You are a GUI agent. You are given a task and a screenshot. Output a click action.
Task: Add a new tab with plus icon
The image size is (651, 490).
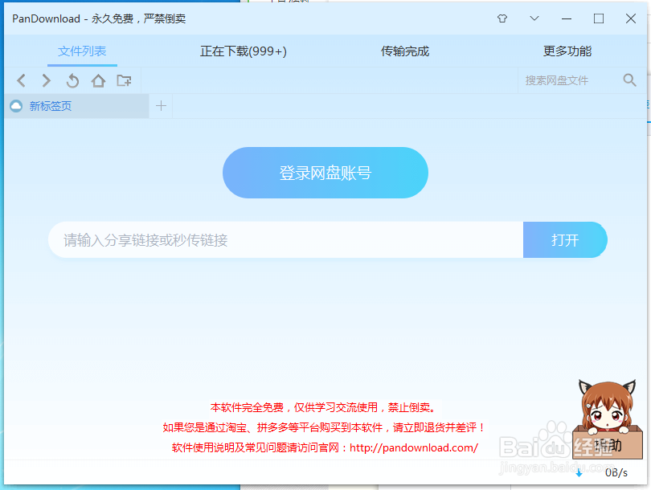click(161, 106)
